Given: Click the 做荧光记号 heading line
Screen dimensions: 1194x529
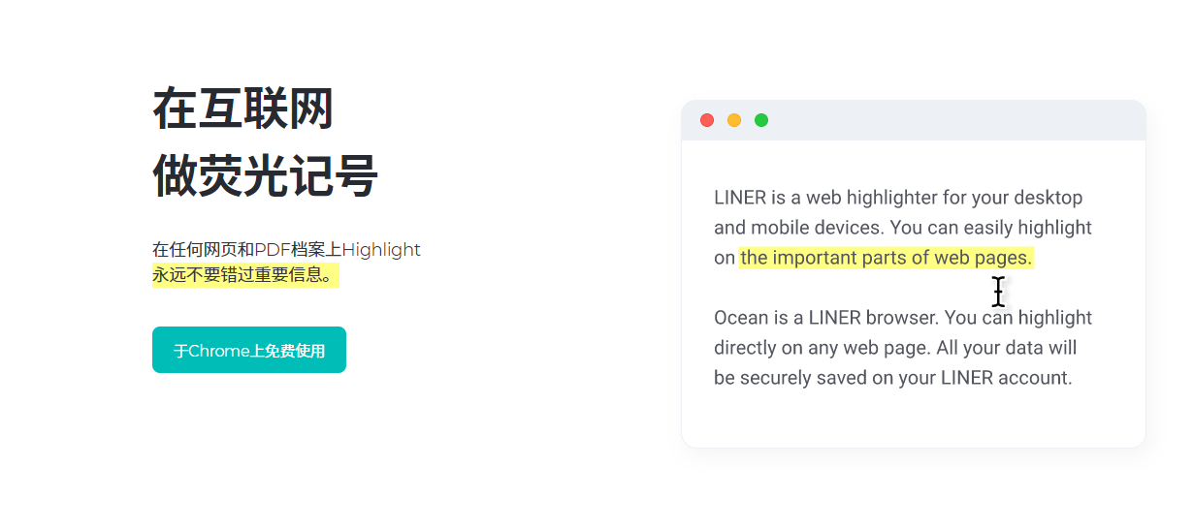Looking at the screenshot, I should tap(265, 176).
